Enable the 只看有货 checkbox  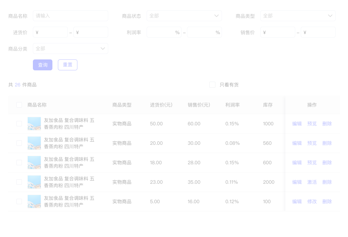[212, 85]
